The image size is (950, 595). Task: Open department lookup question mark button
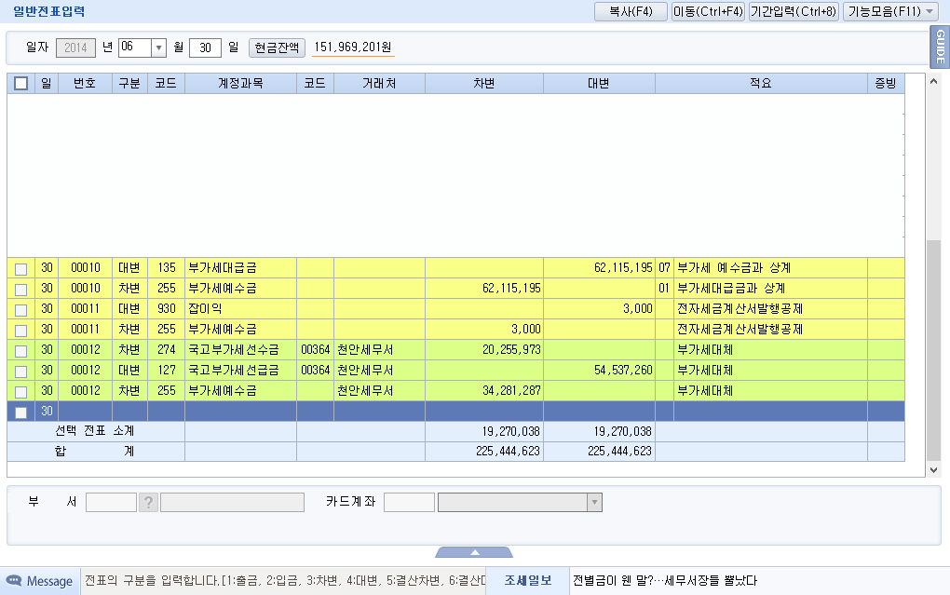(x=148, y=502)
